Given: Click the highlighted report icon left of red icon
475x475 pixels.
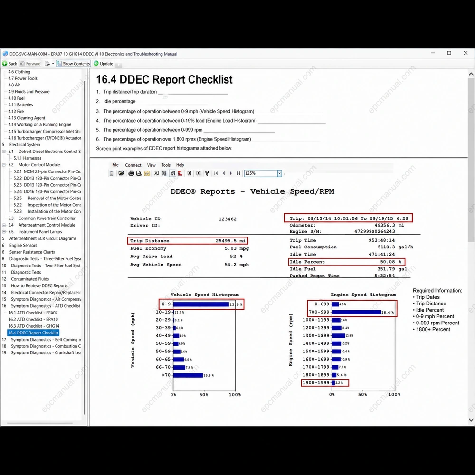Looking at the screenshot, I should point(173,173).
